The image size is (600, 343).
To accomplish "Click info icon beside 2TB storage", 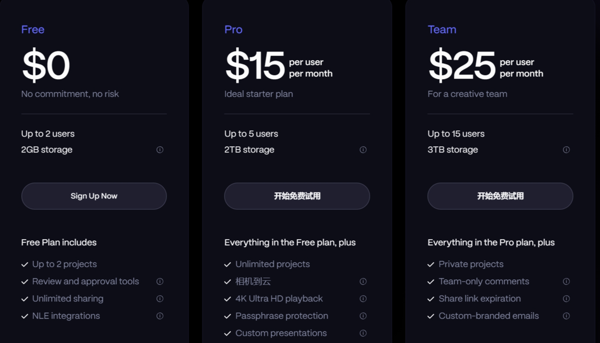I will (x=363, y=150).
